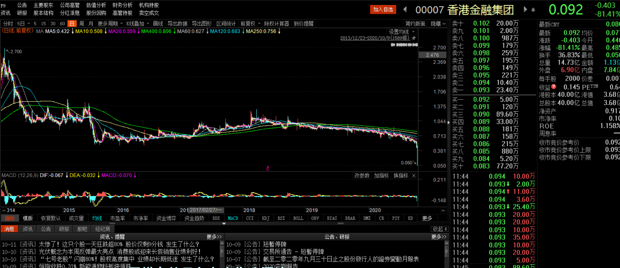This screenshot has width=620, height=268.
Task: Click the side panel collapse arrow by the chart
Action: [x=449, y=122]
